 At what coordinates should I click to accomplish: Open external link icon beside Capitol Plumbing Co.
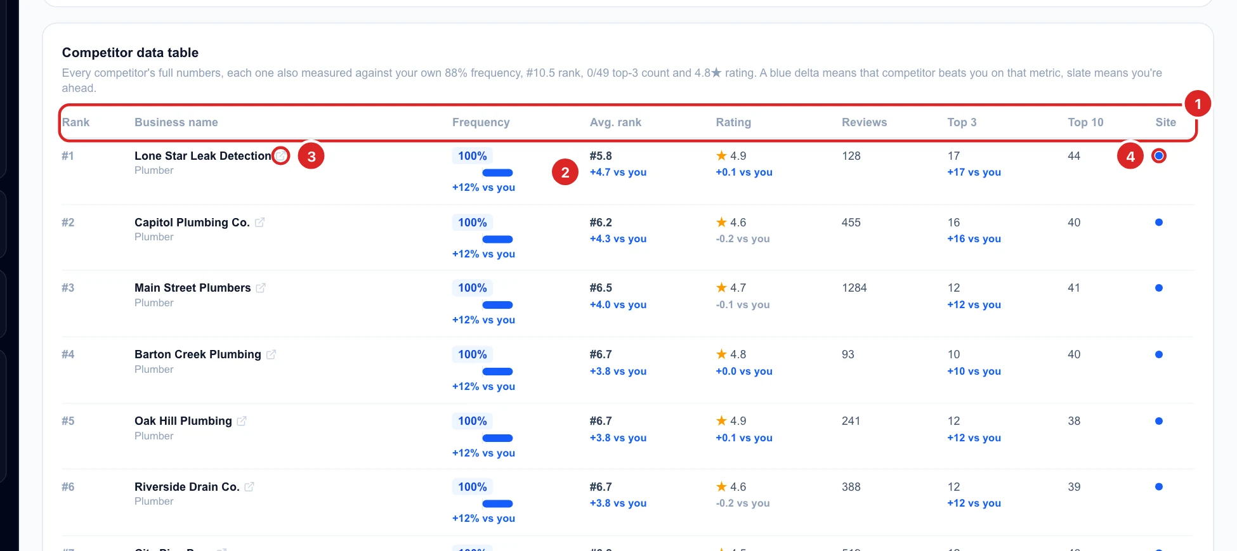pyautogui.click(x=259, y=222)
